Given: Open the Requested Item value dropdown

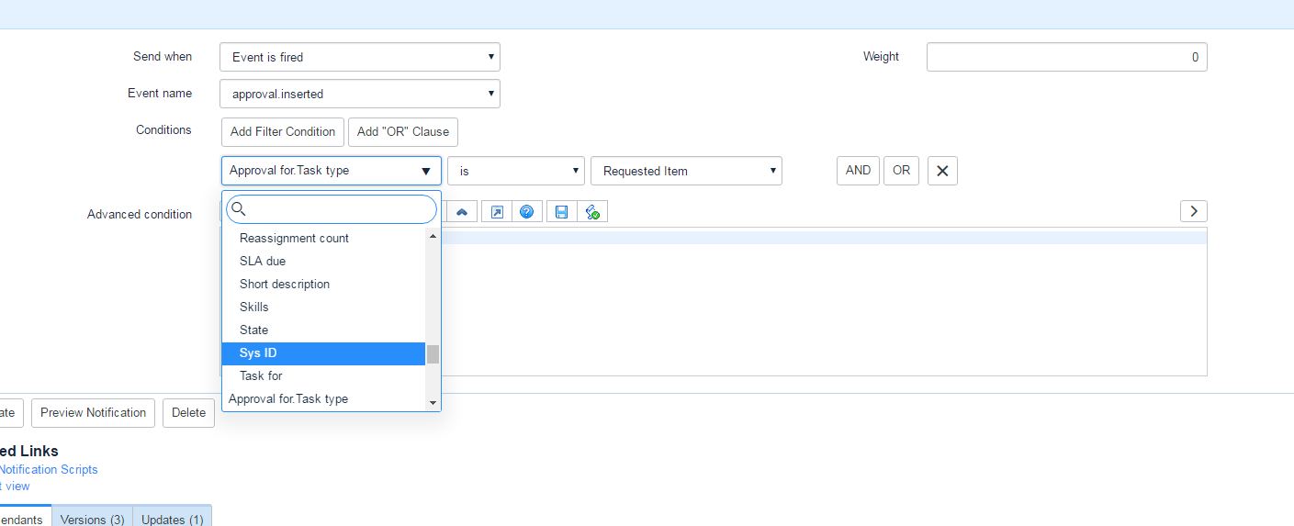Looking at the screenshot, I should (x=686, y=172).
